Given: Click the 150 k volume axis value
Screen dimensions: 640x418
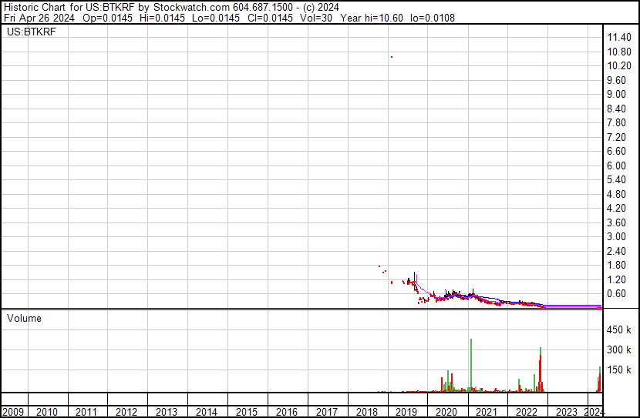Looking at the screenshot, I should (619, 370).
